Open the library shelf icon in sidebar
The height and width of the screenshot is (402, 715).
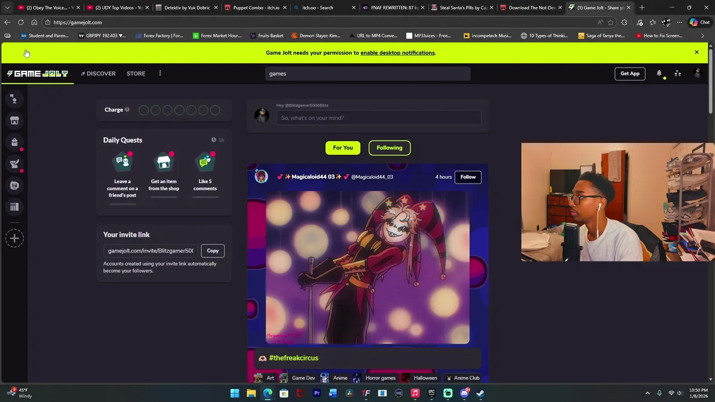[x=15, y=207]
